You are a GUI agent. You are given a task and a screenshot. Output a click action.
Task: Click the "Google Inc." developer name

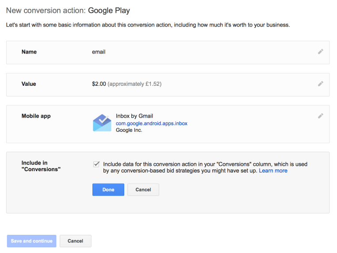pyautogui.click(x=129, y=130)
